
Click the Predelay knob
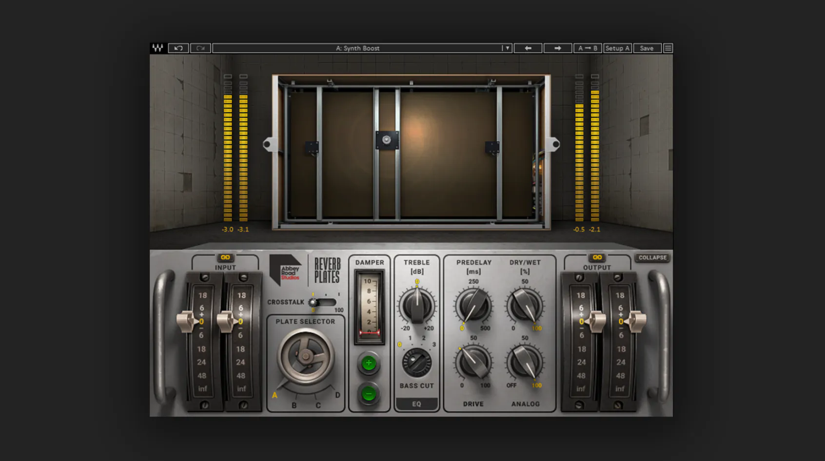click(x=473, y=306)
